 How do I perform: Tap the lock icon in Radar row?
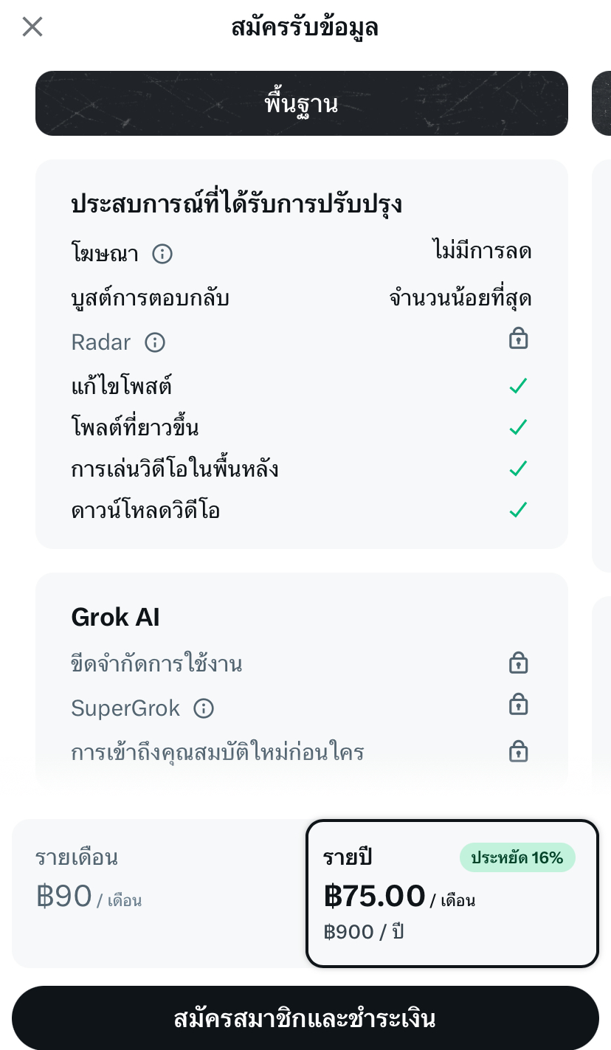519,339
